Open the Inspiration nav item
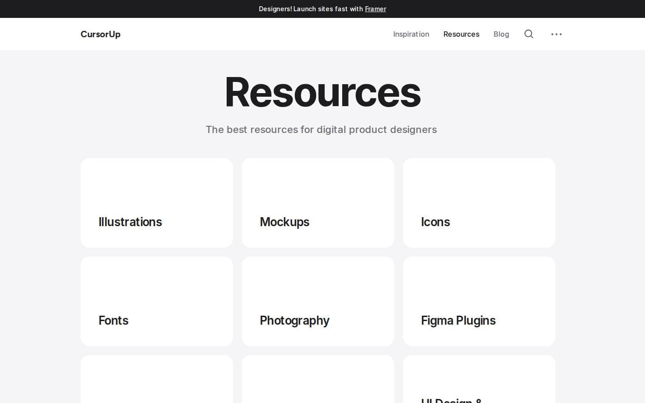The image size is (645, 403). [x=411, y=34]
